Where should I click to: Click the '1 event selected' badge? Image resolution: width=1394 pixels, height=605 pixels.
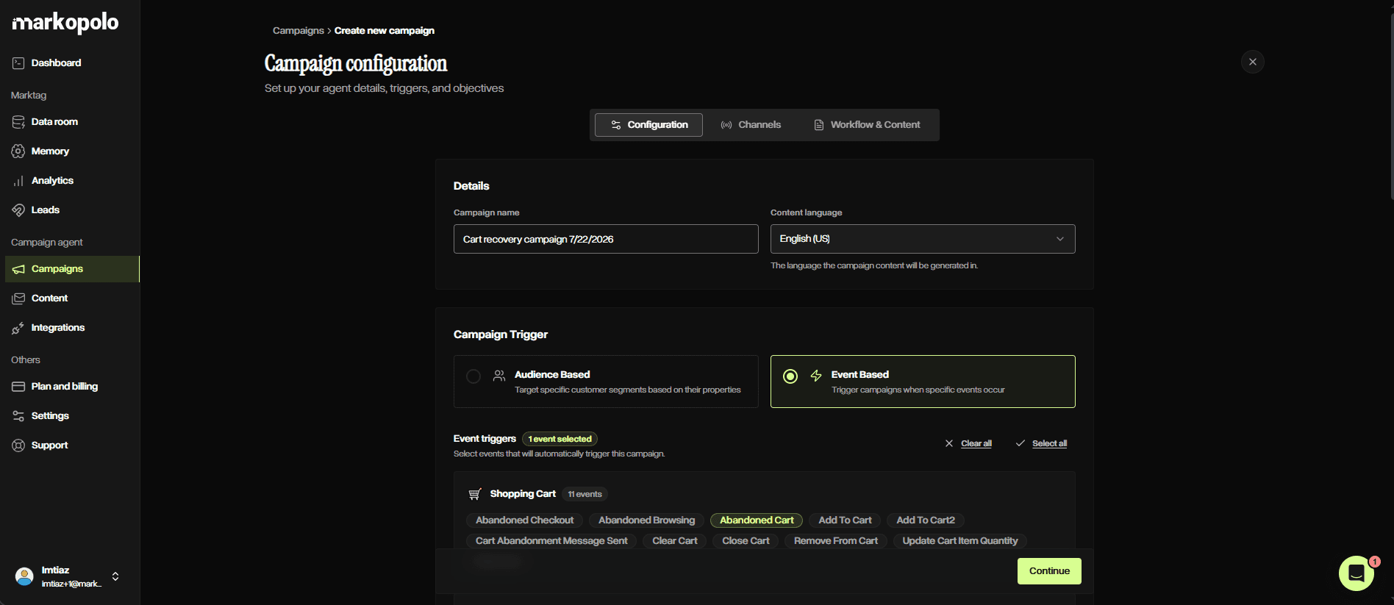560,439
